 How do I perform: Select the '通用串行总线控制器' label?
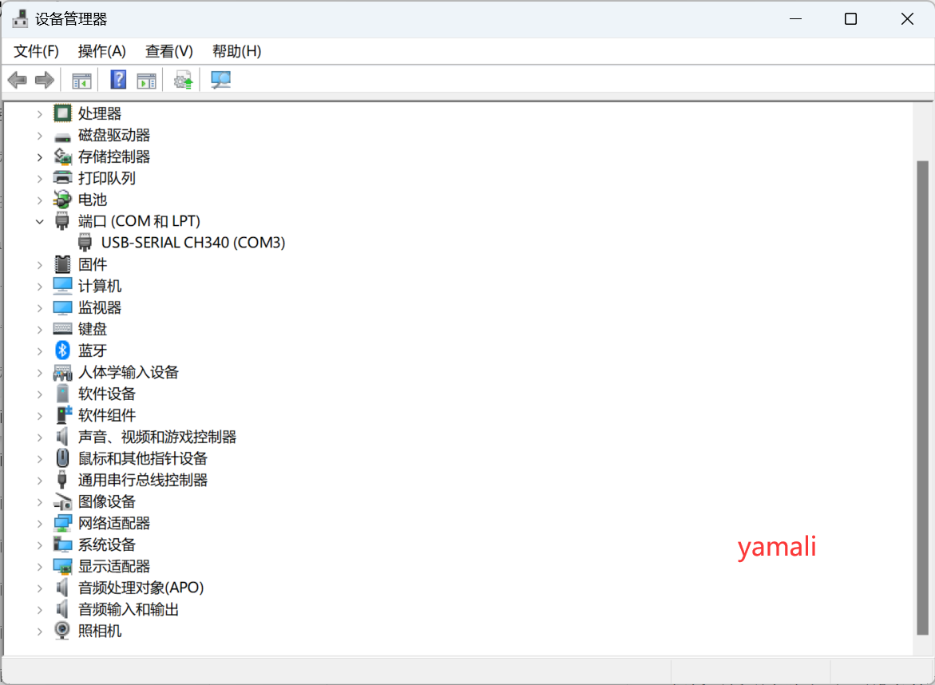(x=142, y=480)
